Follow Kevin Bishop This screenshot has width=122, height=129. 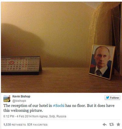[113, 98]
